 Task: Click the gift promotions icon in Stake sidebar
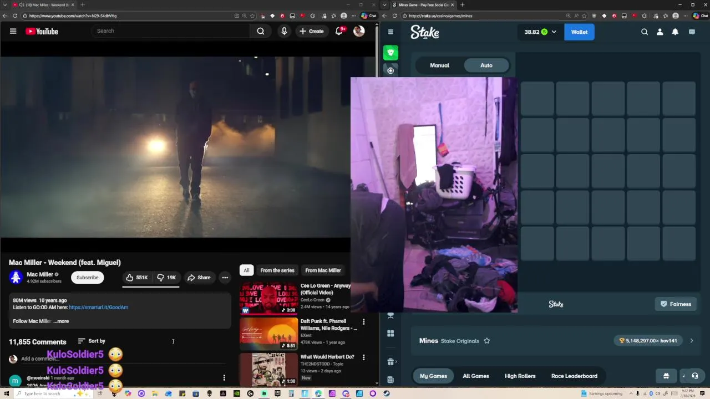390,362
